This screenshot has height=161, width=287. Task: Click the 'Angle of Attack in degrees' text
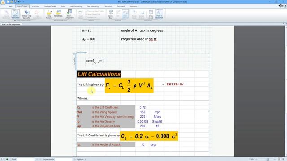tap(142, 30)
